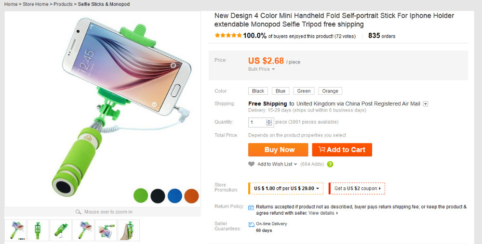Viewport: 482px width, 244px height.
Task: Select the last thumbnail of hand holding stick
Action: click(x=129, y=231)
